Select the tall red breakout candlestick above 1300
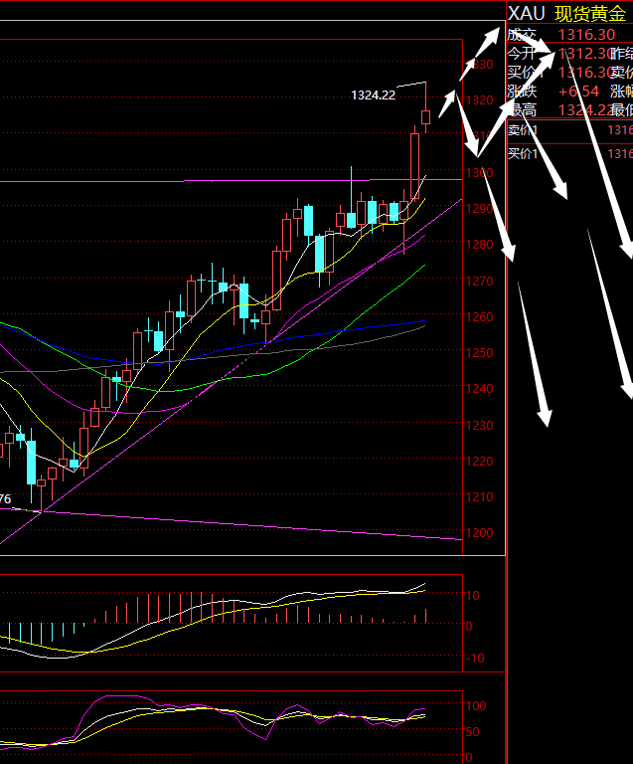 click(415, 166)
